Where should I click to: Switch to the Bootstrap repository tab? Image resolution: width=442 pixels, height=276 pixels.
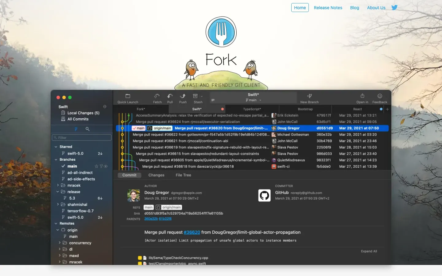pos(305,109)
